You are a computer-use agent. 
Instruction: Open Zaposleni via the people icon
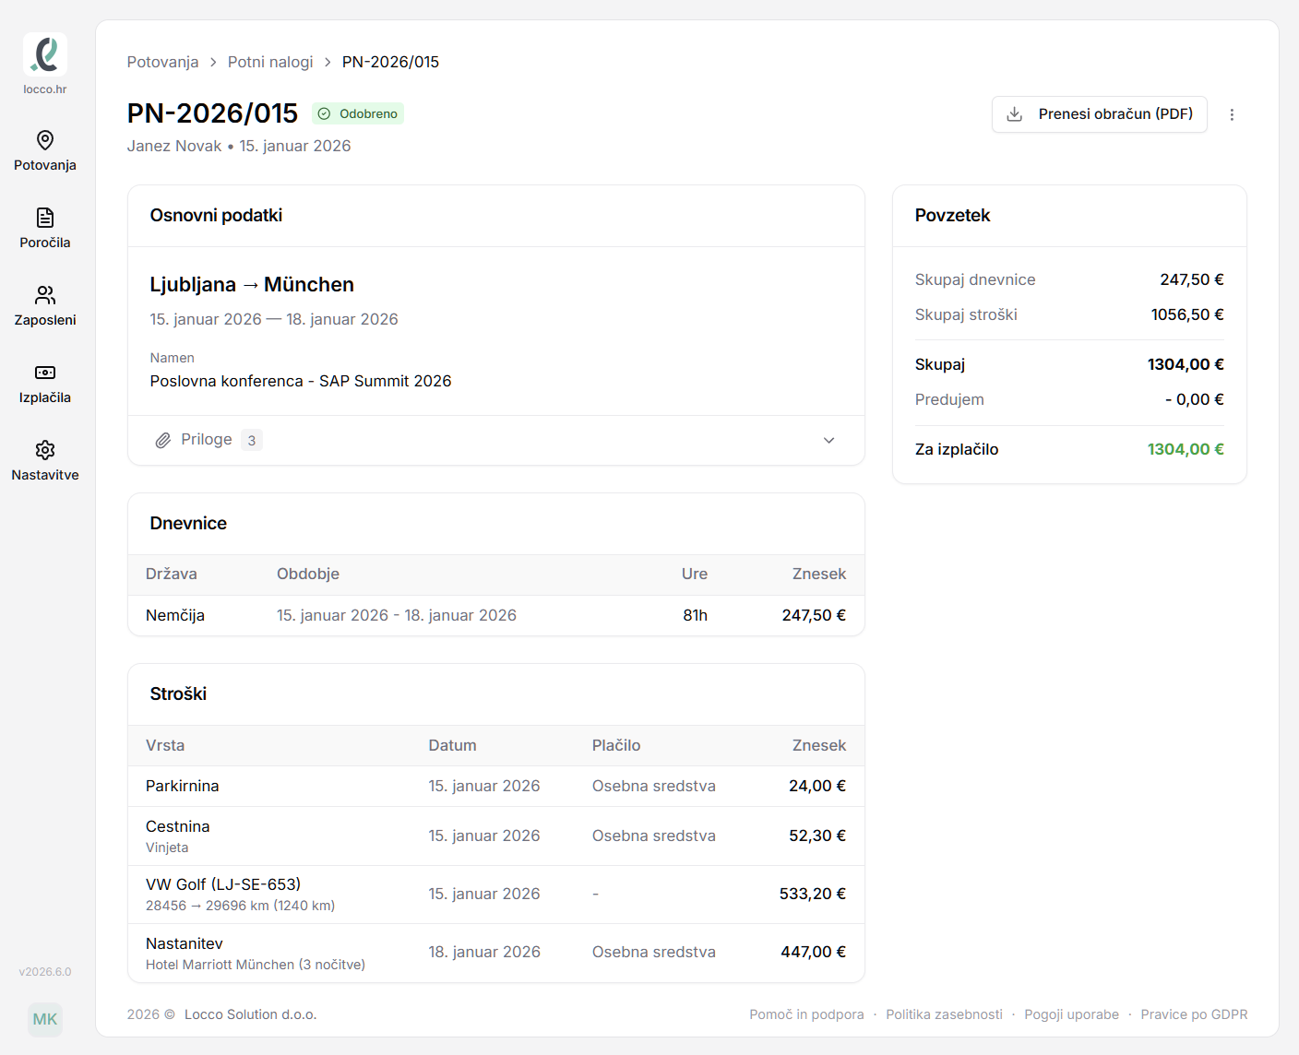45,295
